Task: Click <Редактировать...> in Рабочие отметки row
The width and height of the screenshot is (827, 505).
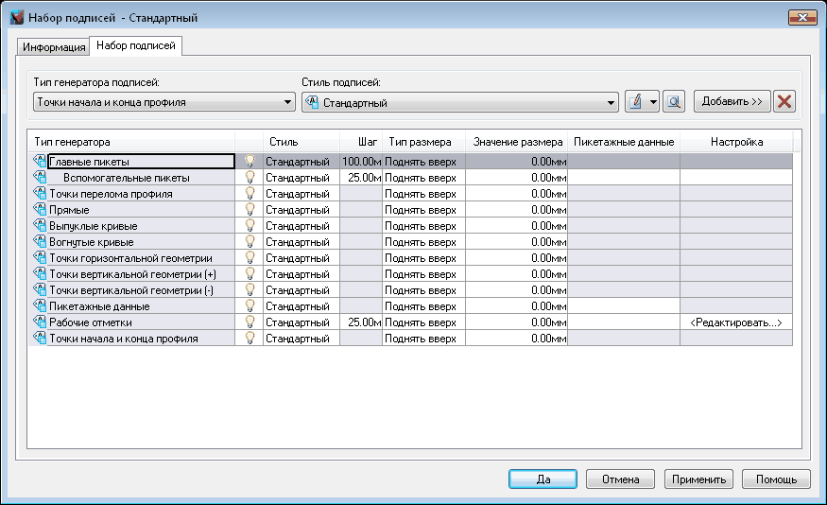Action: click(736, 322)
